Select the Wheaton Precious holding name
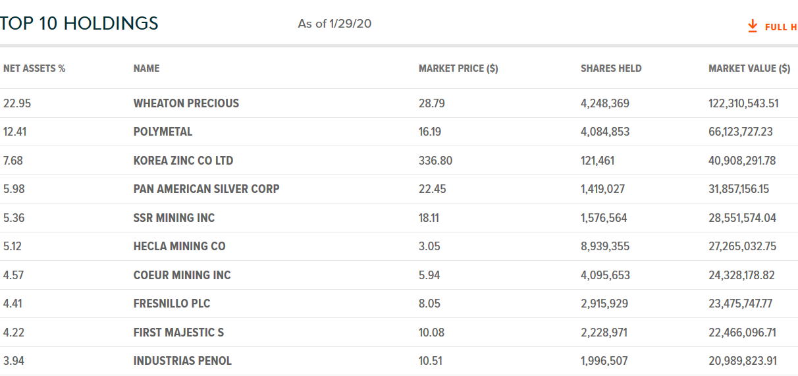 [186, 103]
